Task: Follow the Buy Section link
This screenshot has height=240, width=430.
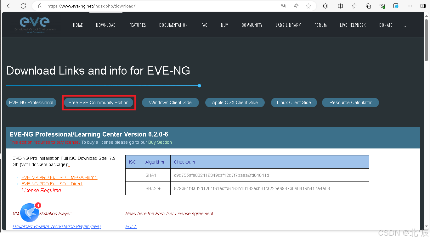Action: (160, 142)
